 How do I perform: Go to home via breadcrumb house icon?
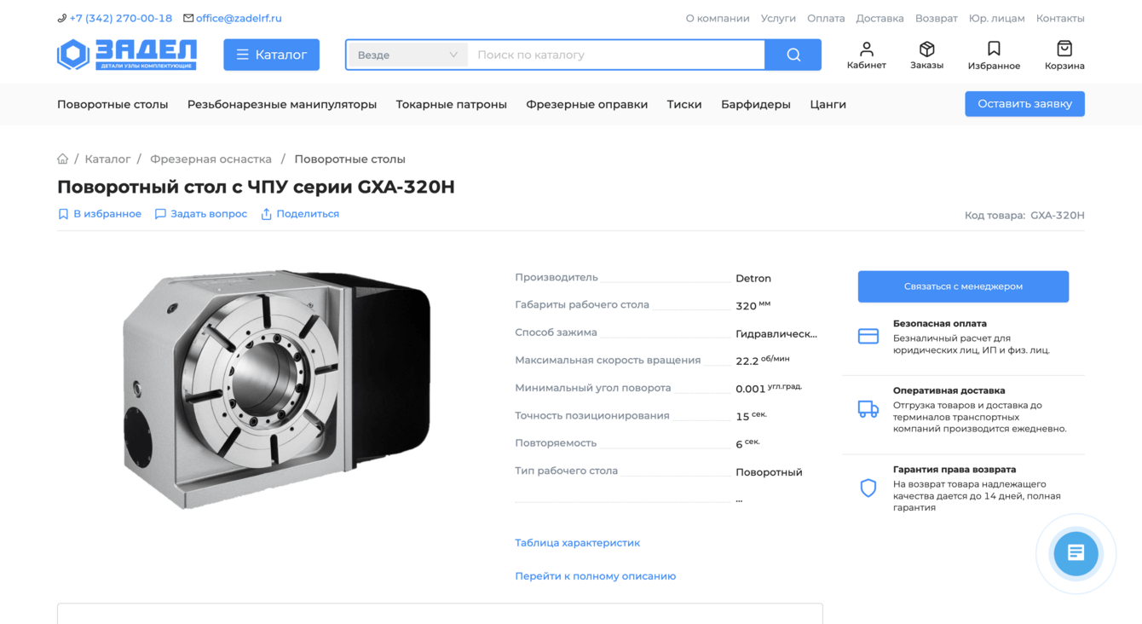pos(63,159)
